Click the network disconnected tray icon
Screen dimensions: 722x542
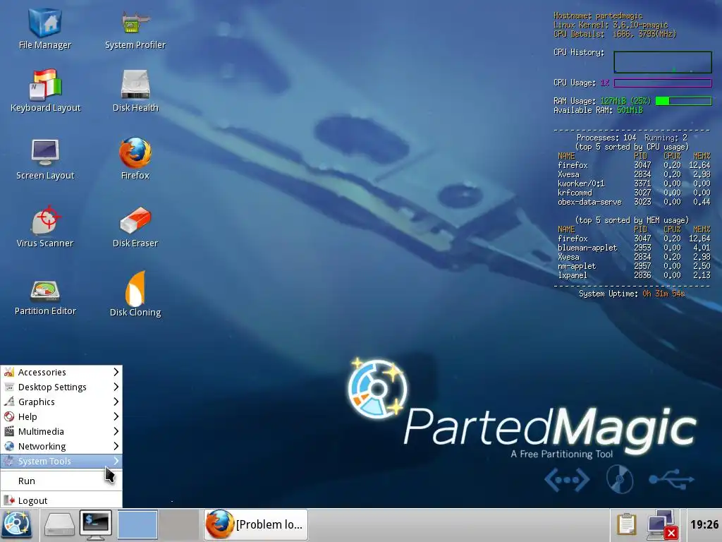661,524
